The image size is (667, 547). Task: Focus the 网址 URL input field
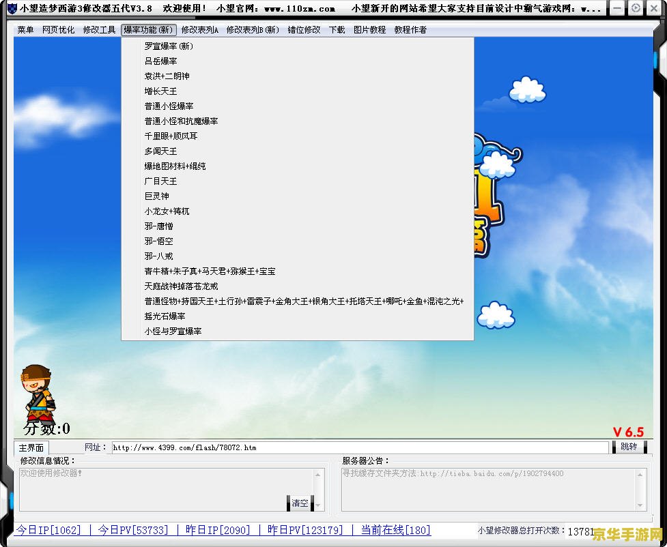click(x=360, y=447)
